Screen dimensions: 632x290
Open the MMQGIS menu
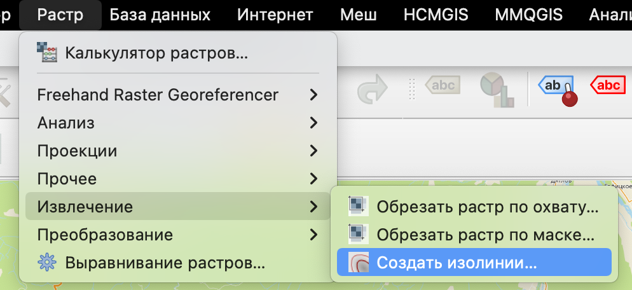point(528,15)
